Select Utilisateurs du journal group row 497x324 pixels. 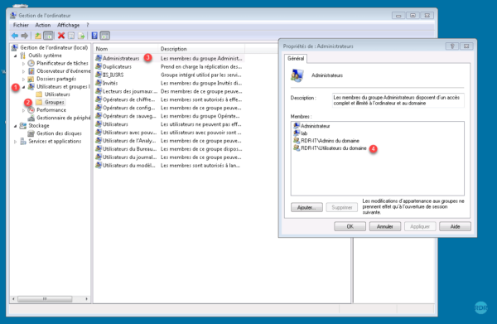coord(170,157)
